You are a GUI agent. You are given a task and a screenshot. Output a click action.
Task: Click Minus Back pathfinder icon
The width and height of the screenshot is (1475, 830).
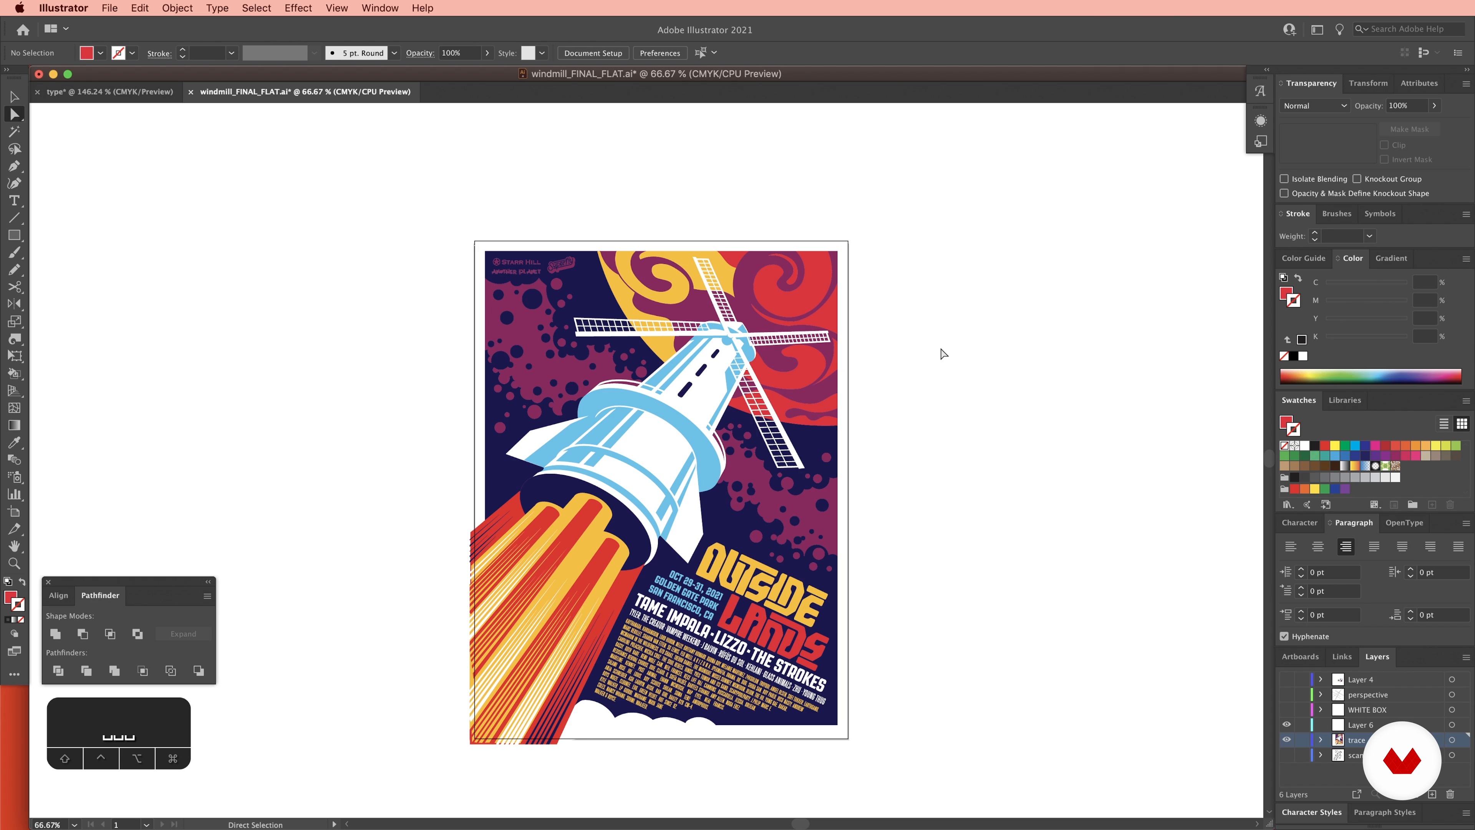tap(199, 671)
